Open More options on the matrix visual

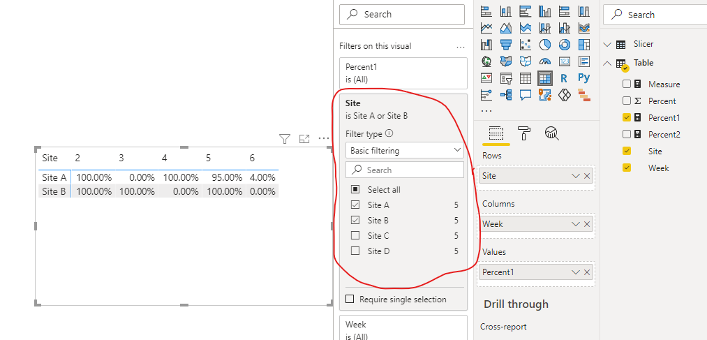tap(324, 138)
